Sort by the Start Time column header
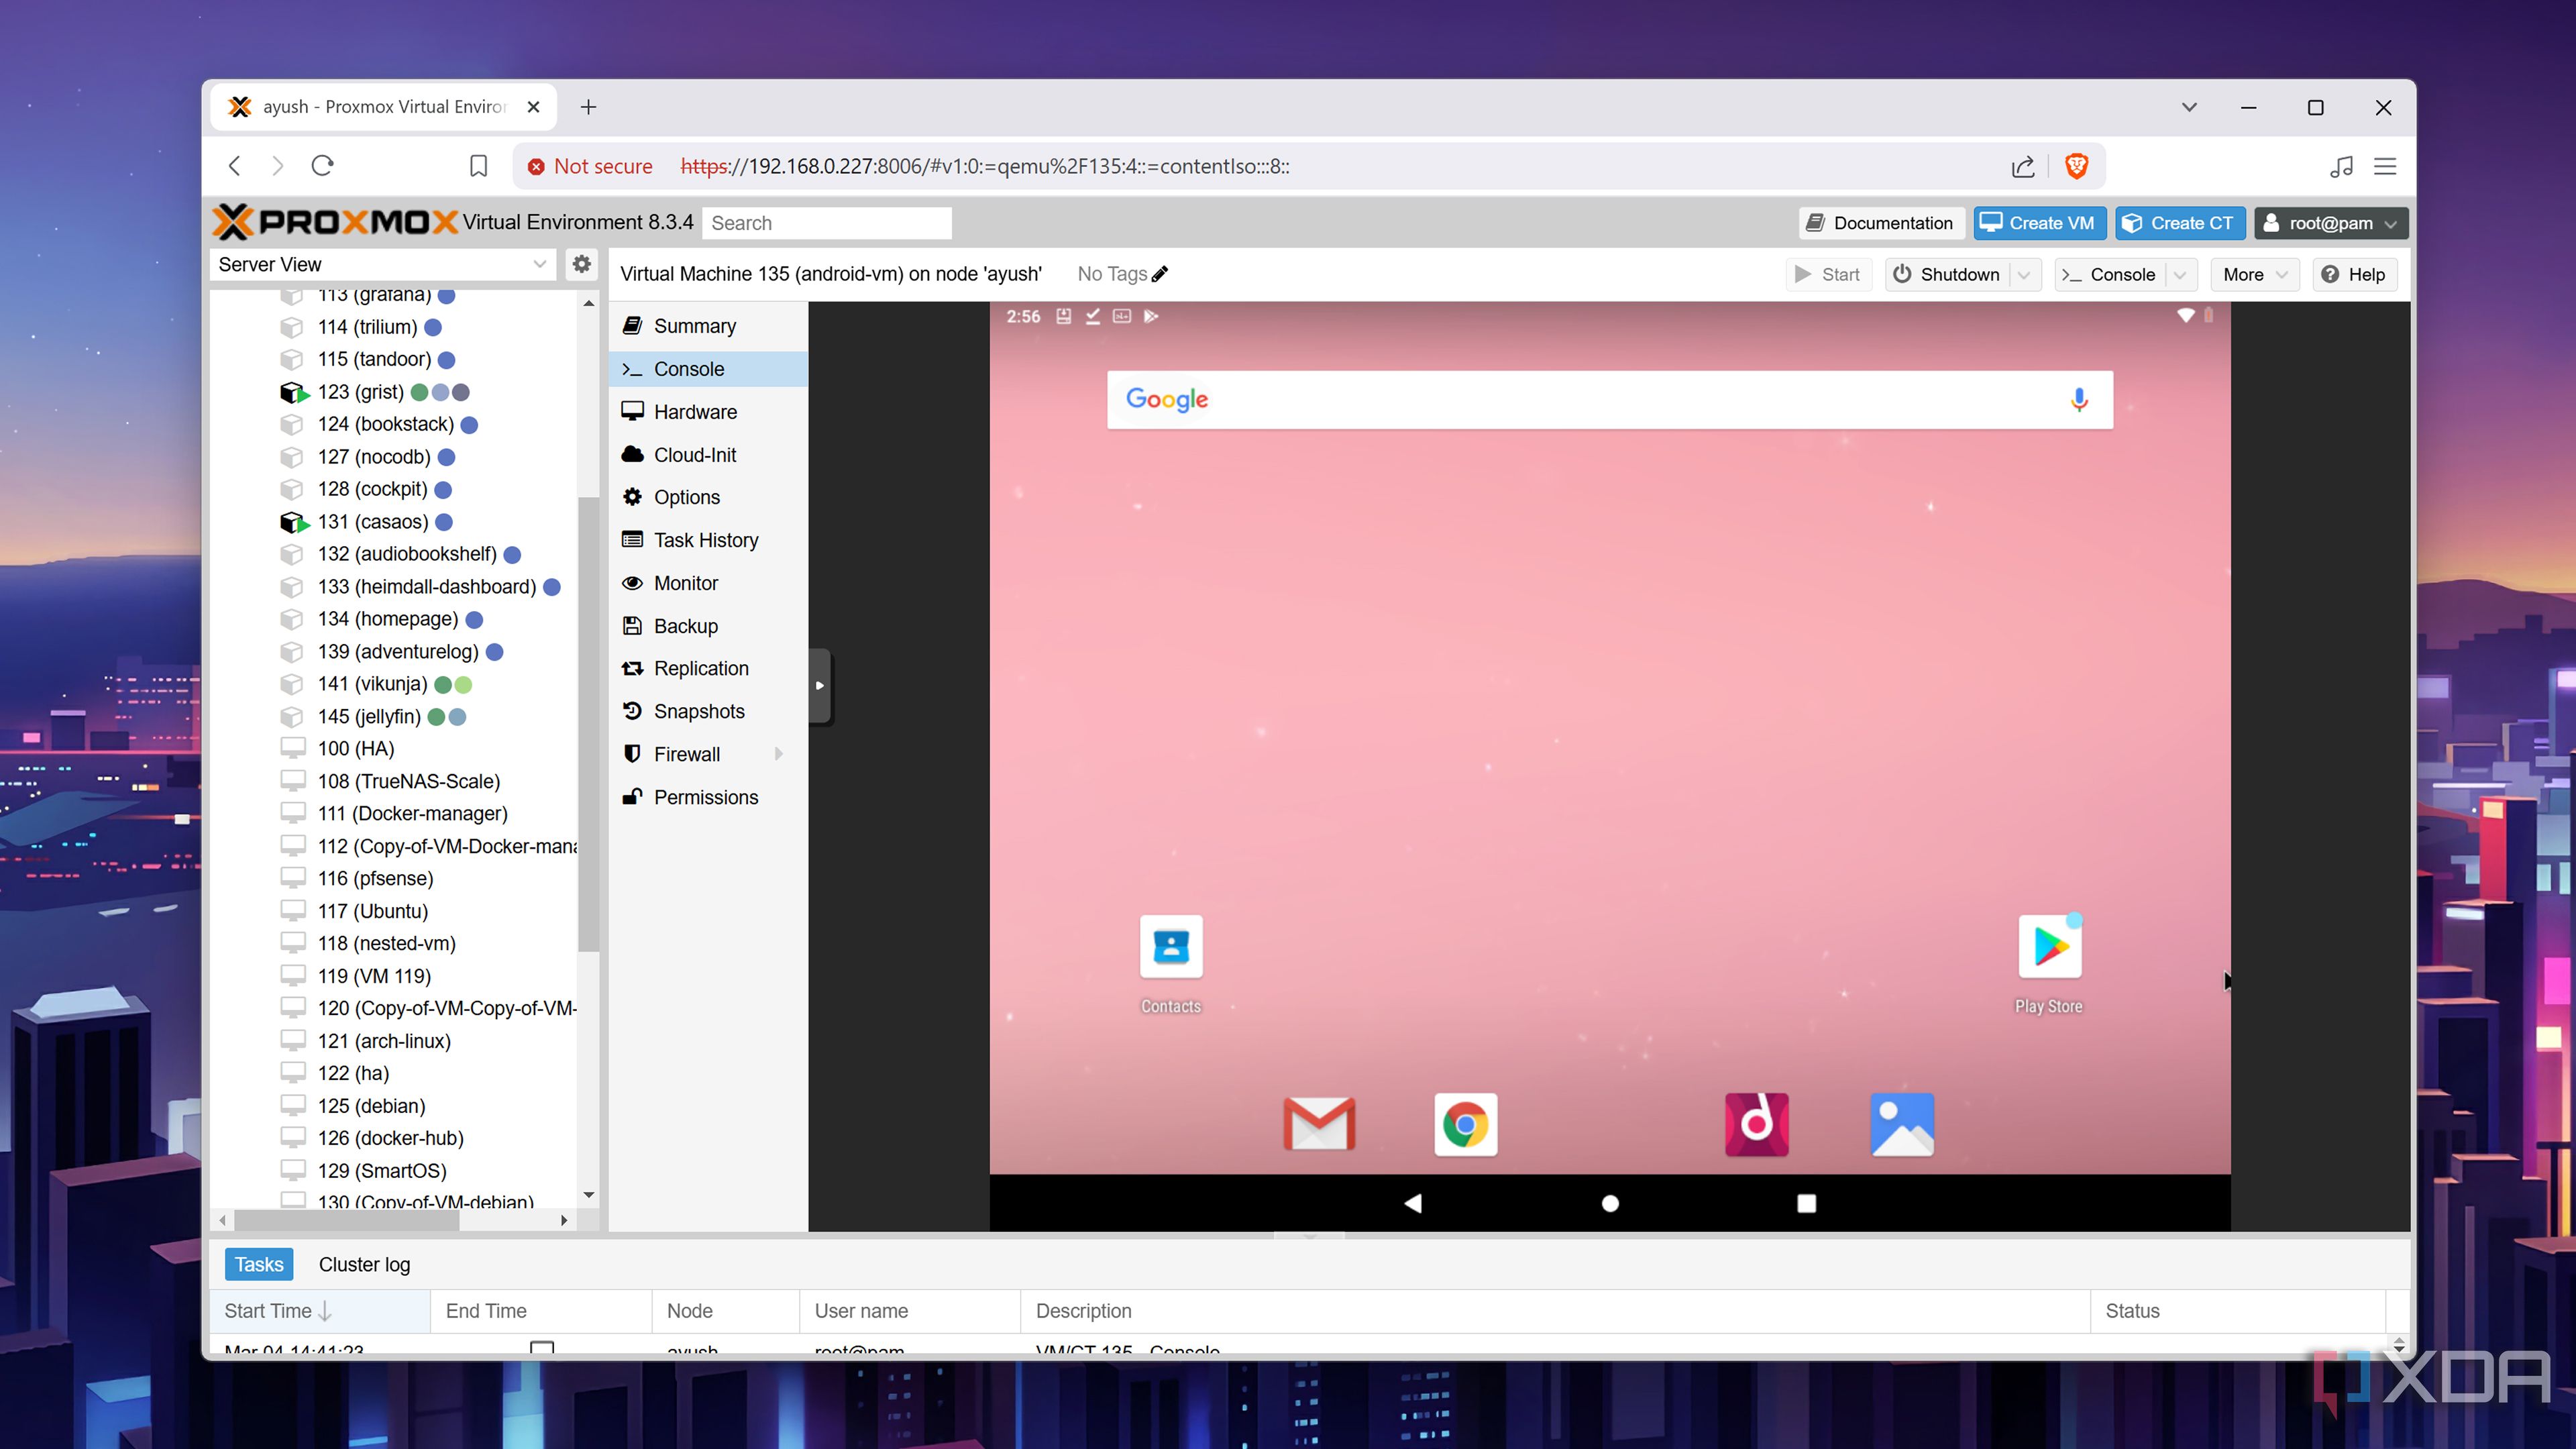The image size is (2576, 1449). pos(320,1310)
